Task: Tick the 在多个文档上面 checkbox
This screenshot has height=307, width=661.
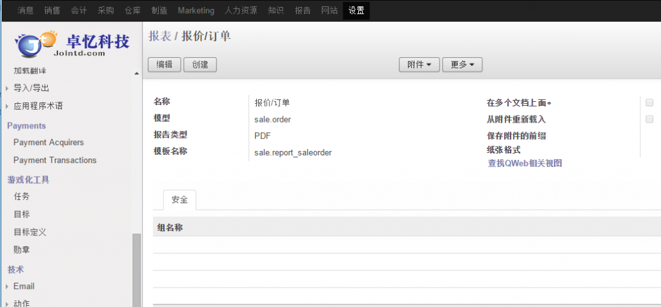Action: (649, 103)
